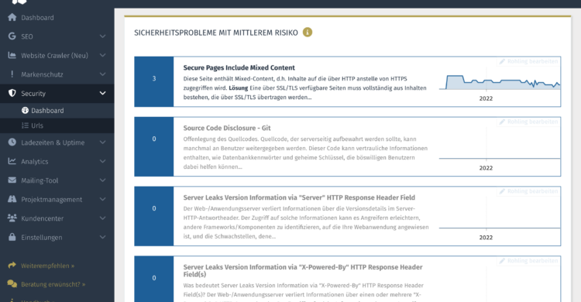Open the Beratung erwünscht link
Viewport: 581px width, 302px height.
pos(53,284)
